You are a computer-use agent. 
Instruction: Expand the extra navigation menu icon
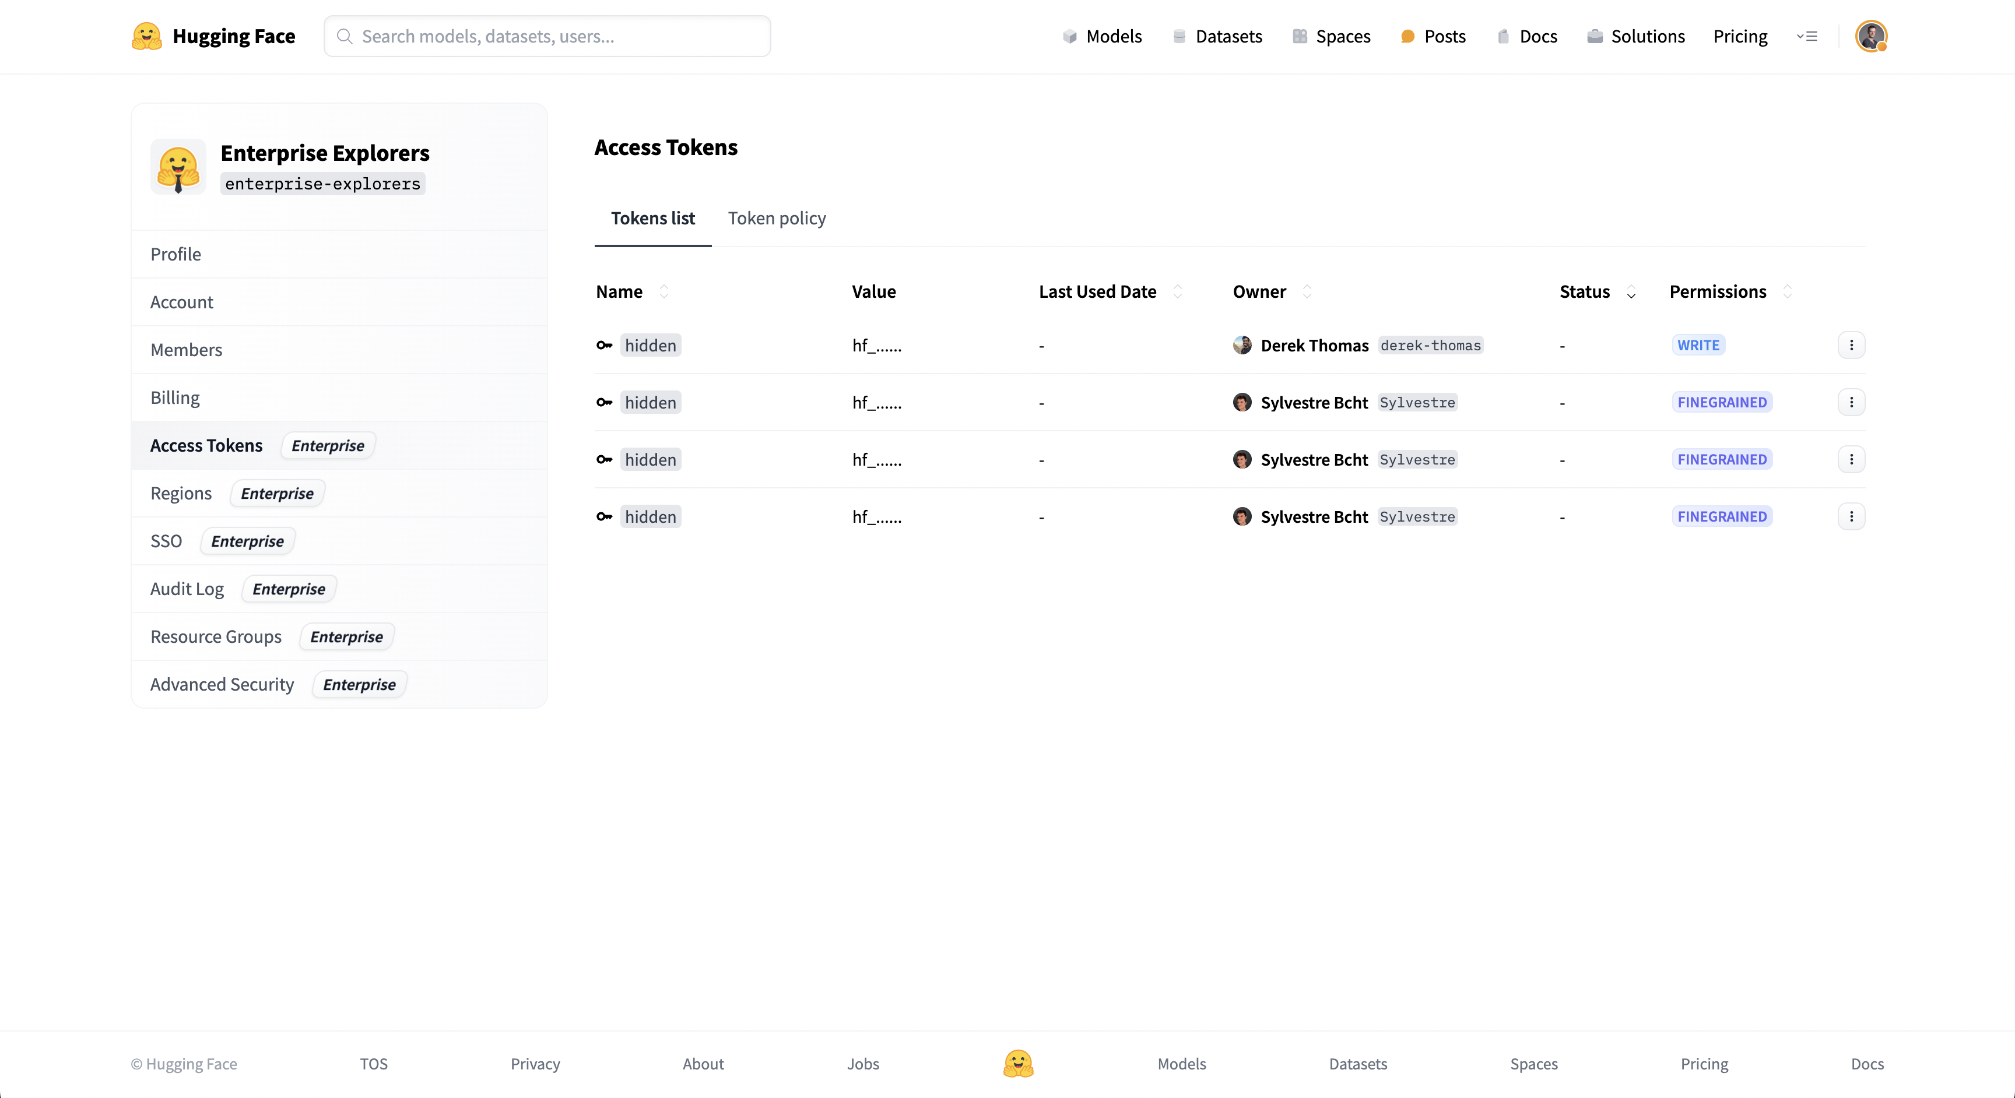(1807, 36)
